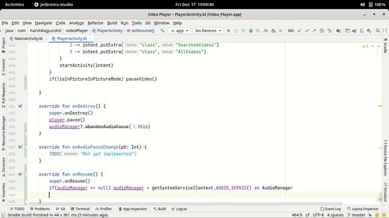Go to previous highlighted error up arrow
Viewport: 389px width, 218px height.
click(x=373, y=46)
